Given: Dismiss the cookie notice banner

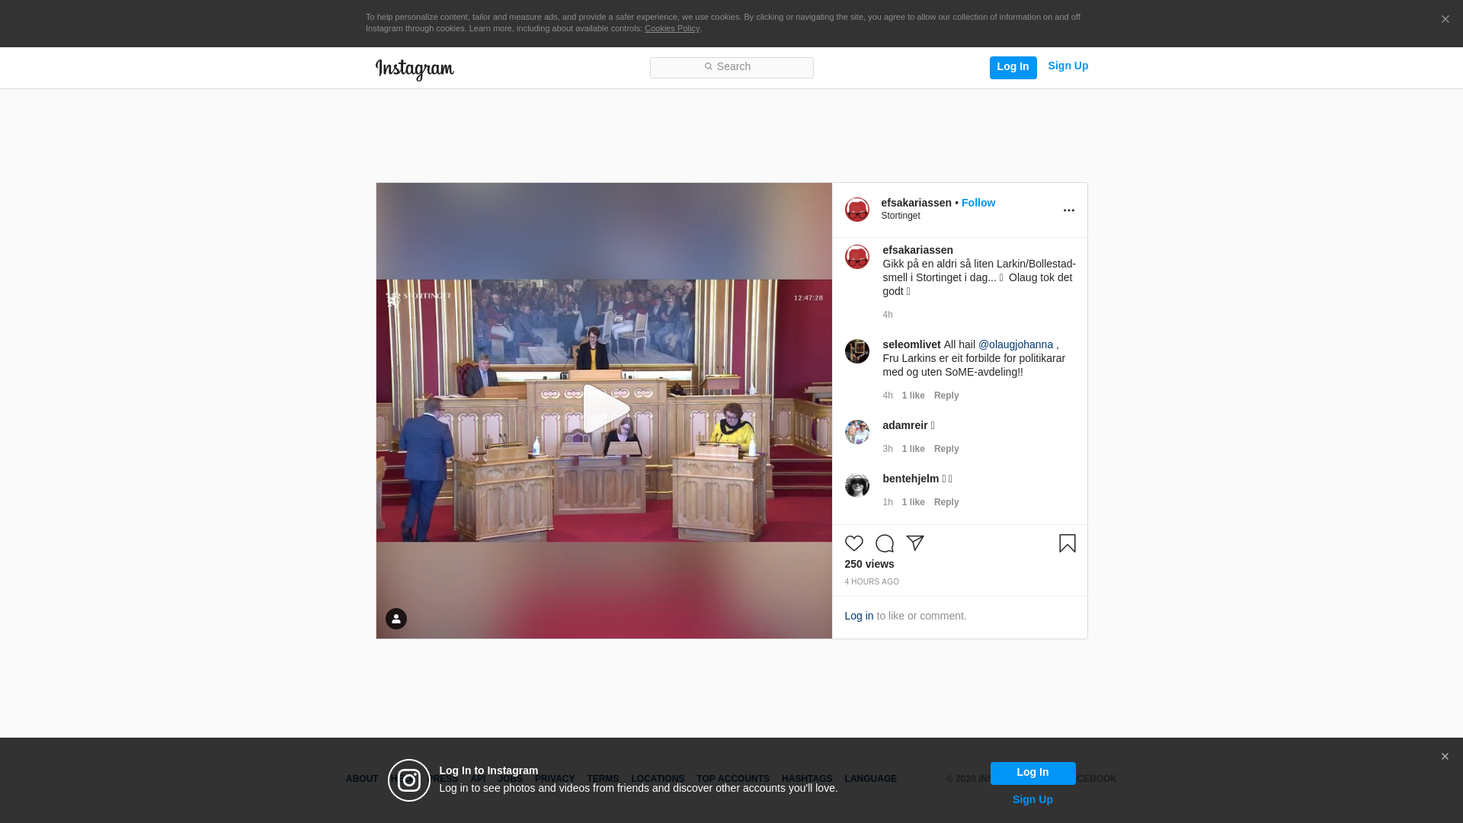Looking at the screenshot, I should (x=1445, y=20).
